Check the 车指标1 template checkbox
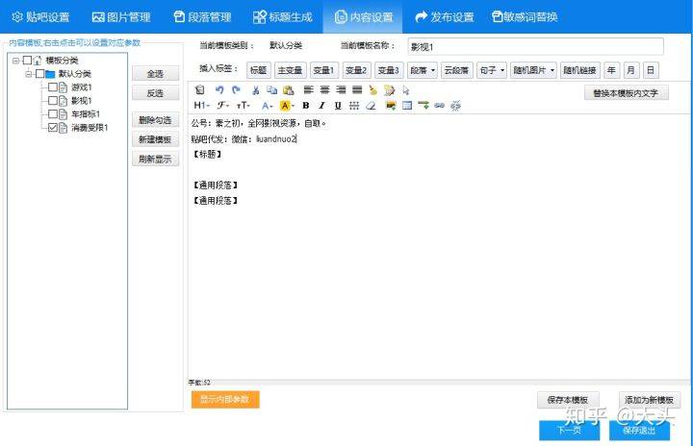The height and width of the screenshot is (446, 693). [x=53, y=114]
